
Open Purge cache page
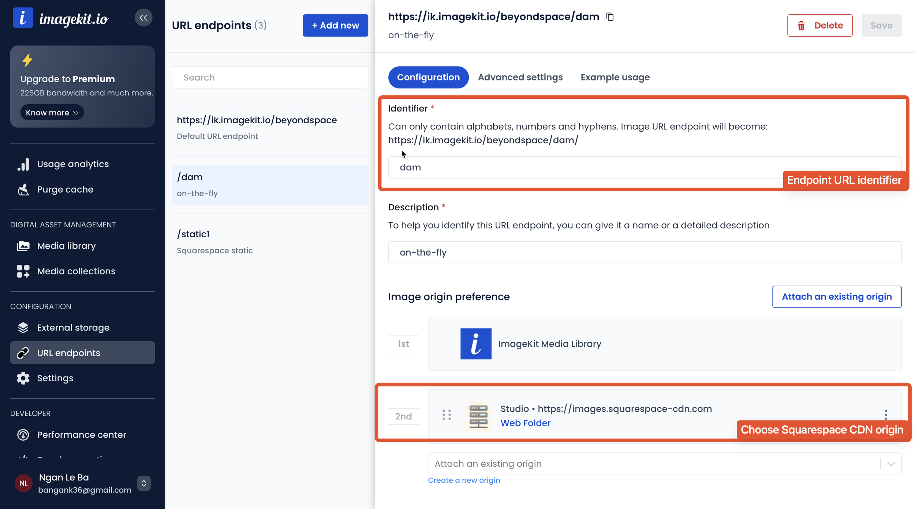click(x=65, y=189)
